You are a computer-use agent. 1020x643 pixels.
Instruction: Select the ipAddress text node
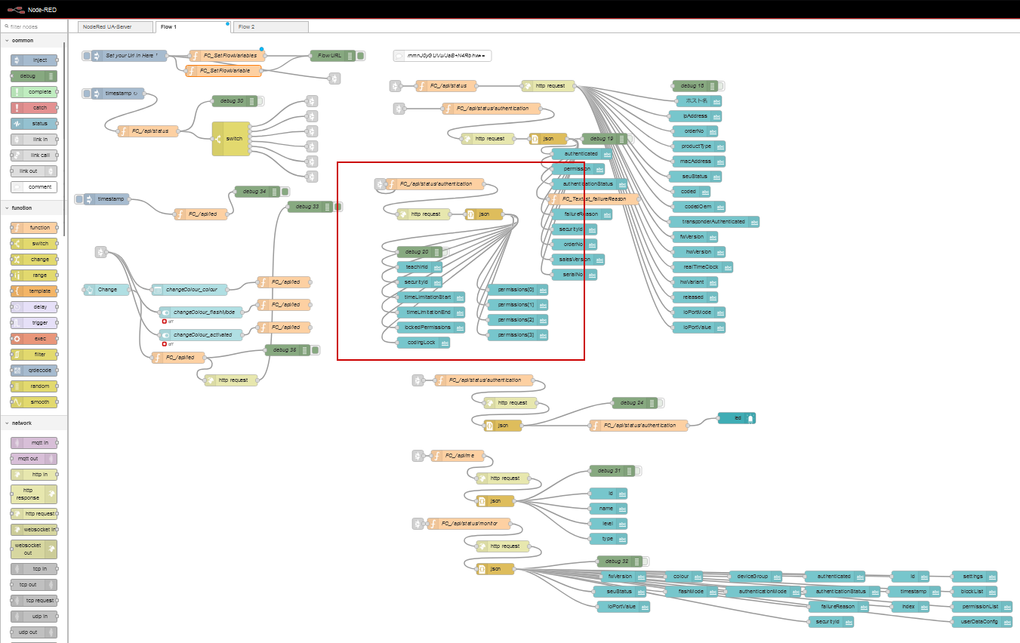[695, 116]
